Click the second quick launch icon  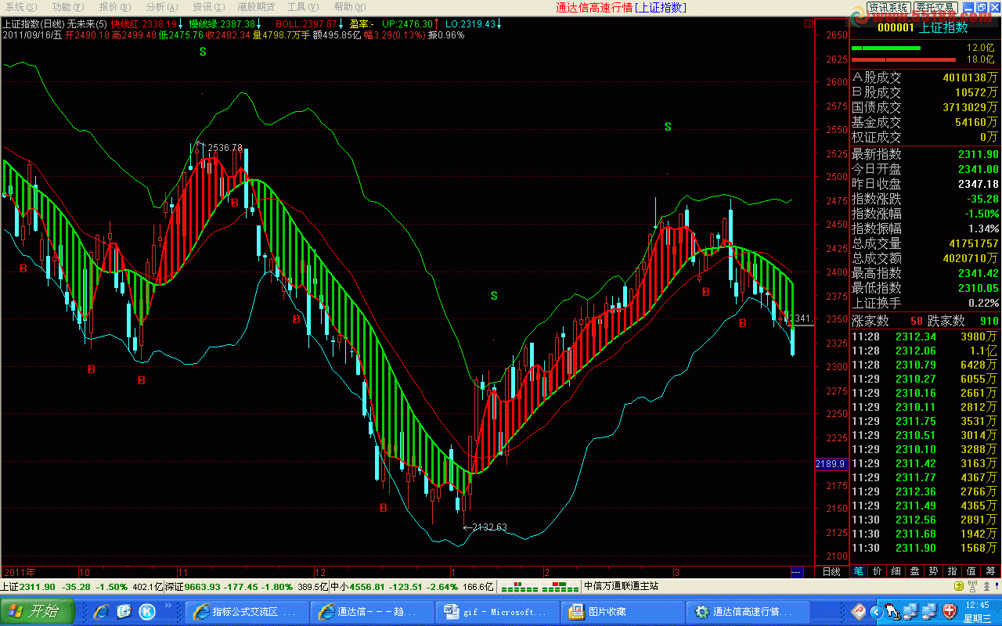(x=124, y=611)
